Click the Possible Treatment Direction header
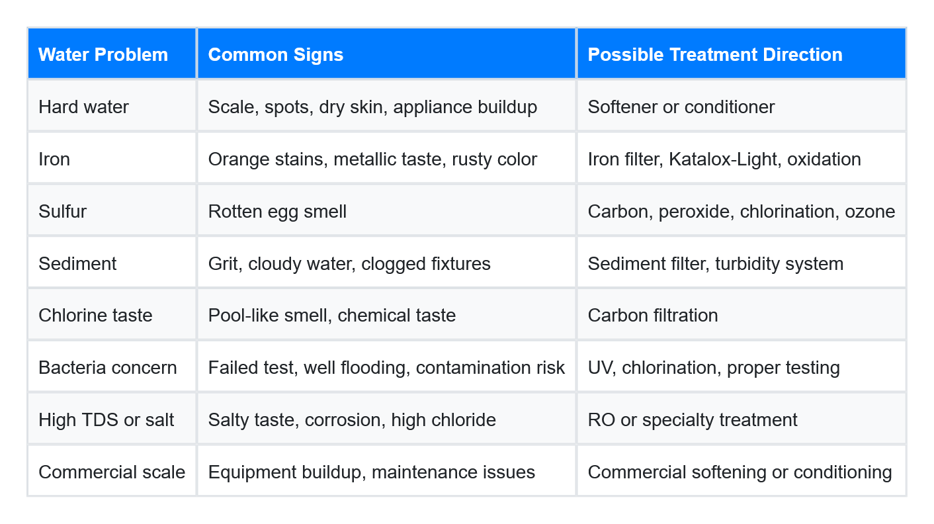This screenshot has width=934, height=524. point(742,54)
